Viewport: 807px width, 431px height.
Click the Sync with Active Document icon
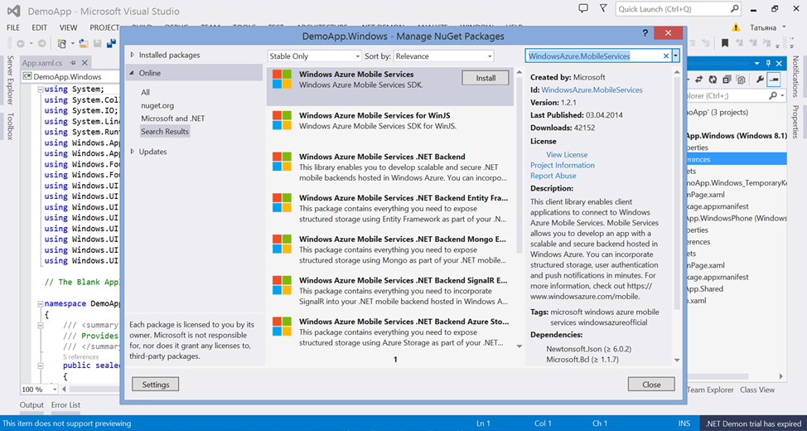pyautogui.click(x=699, y=80)
